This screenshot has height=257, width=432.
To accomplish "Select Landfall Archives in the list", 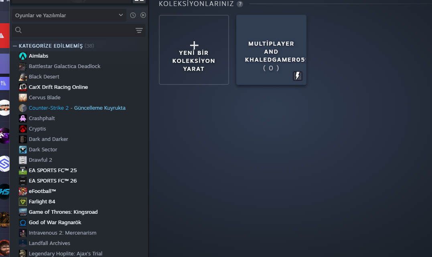I will (50, 243).
